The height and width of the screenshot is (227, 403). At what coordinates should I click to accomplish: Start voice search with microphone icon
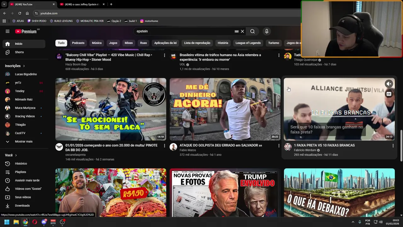(x=267, y=31)
